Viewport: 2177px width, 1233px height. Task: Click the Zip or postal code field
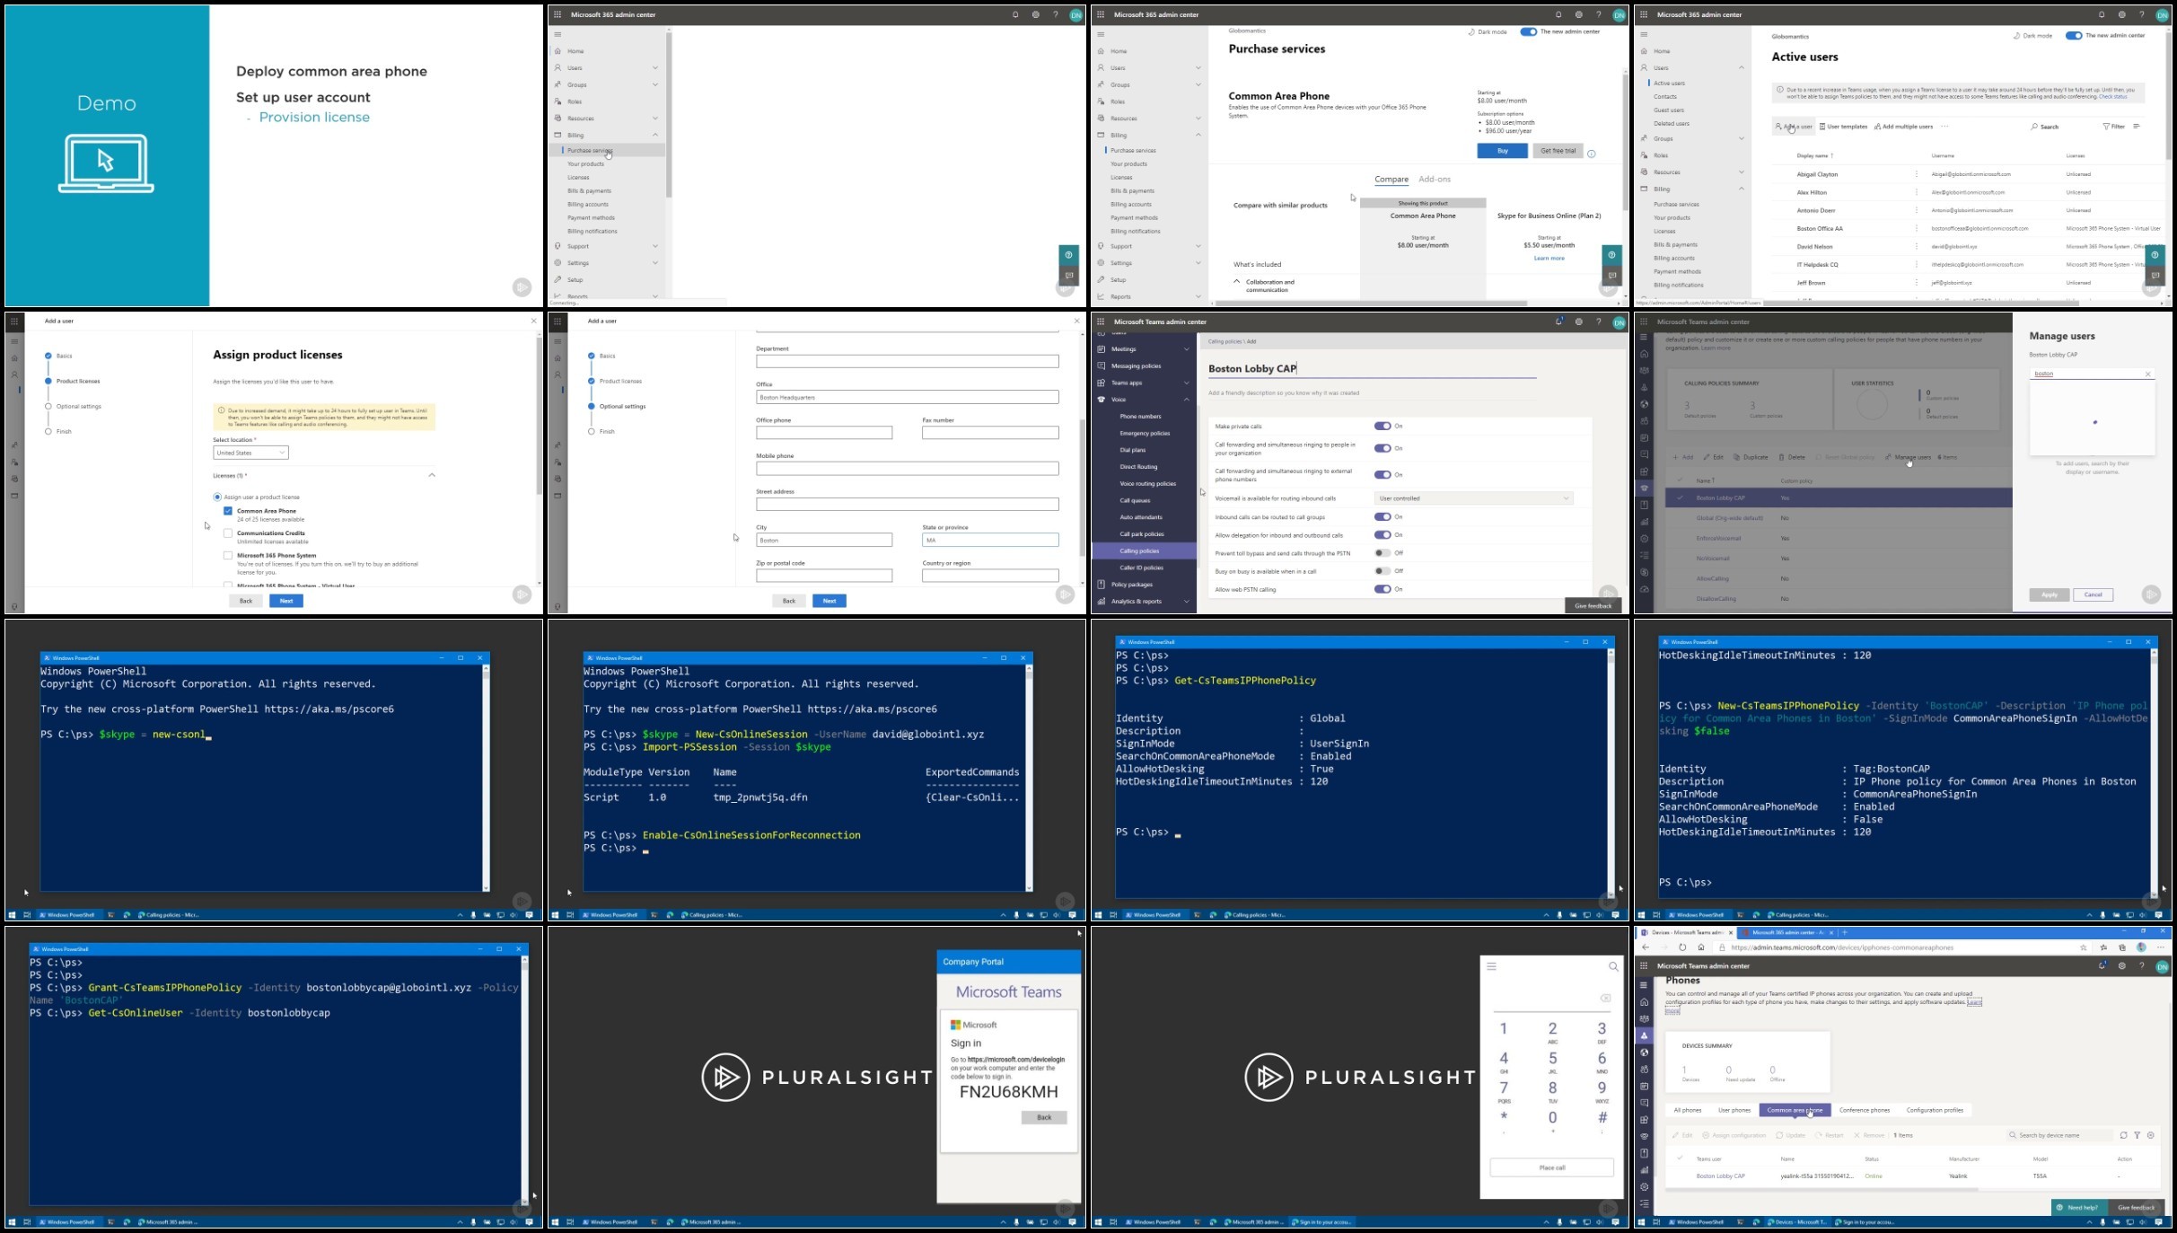[x=824, y=576]
